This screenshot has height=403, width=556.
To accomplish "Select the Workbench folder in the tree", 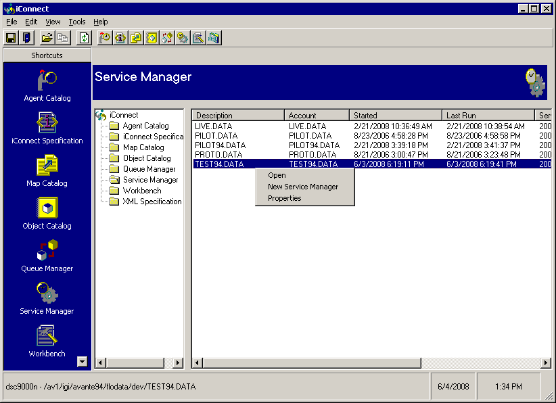I will click(141, 191).
